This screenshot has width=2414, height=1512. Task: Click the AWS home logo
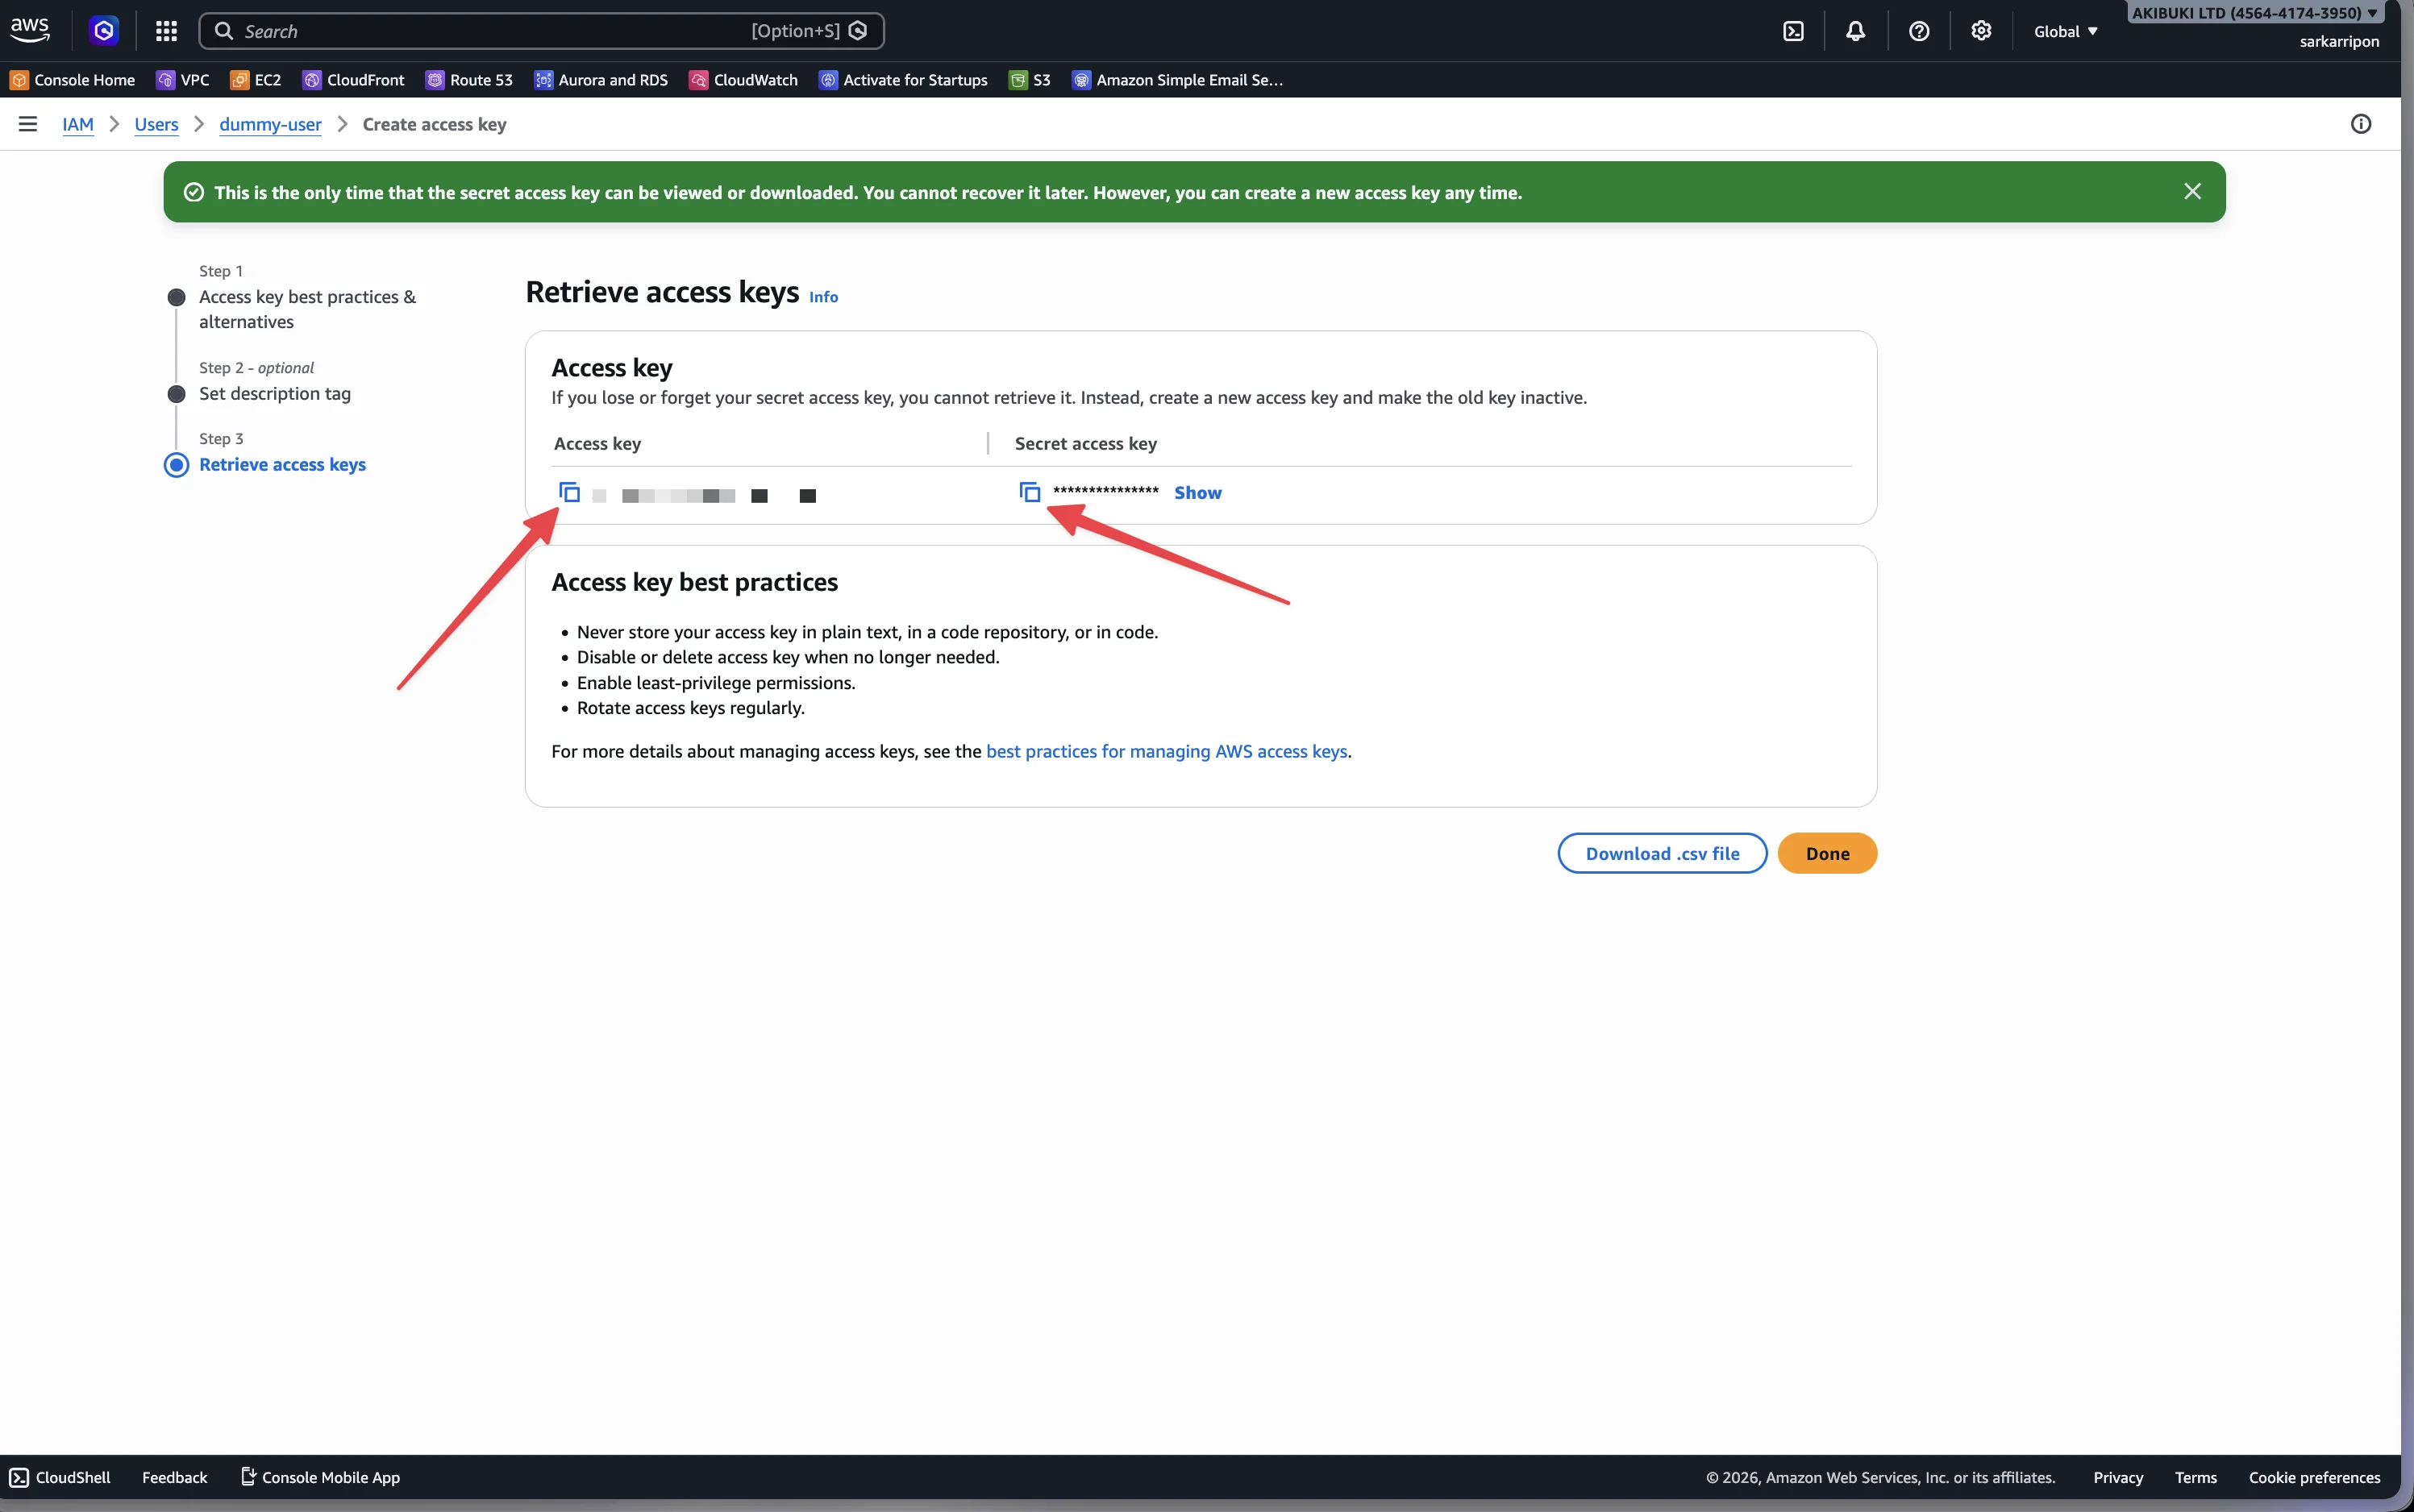pos(29,29)
